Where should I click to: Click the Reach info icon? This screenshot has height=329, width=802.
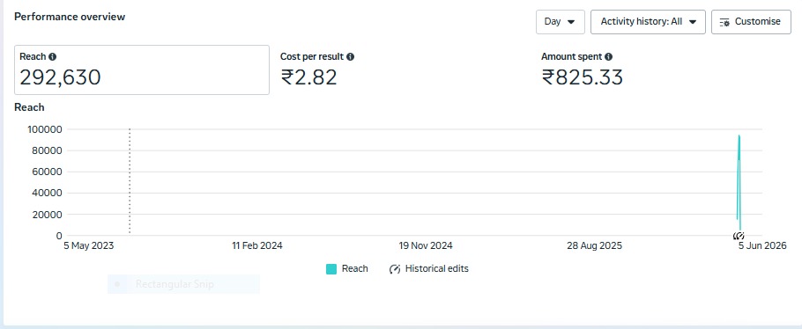[52, 56]
